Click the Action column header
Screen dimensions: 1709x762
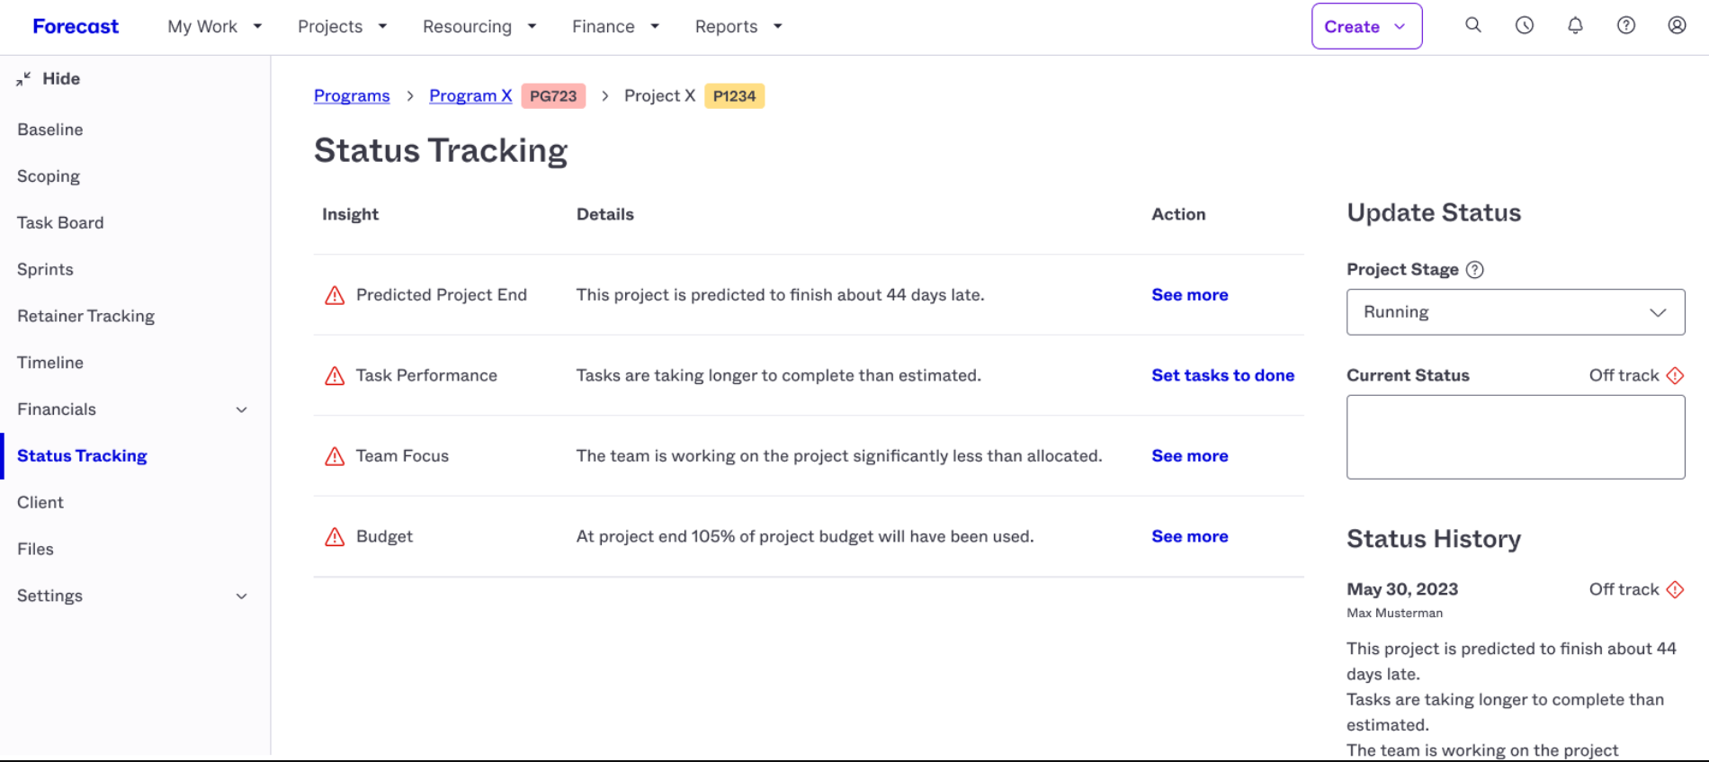tap(1178, 214)
